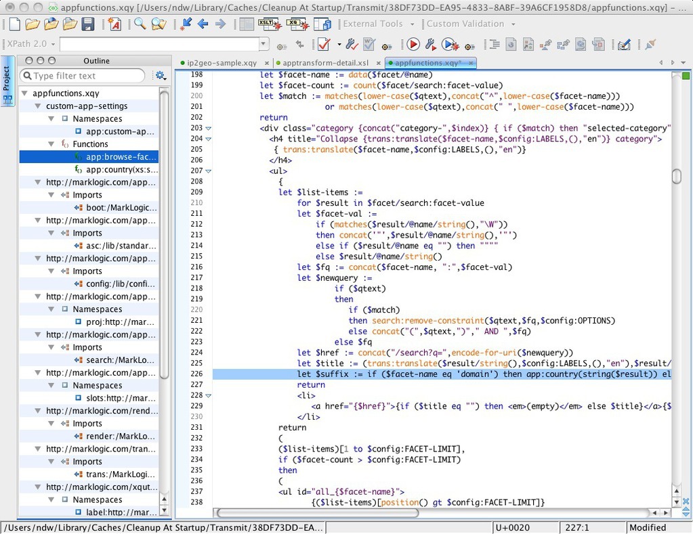Click the Open URL globe-folder icon

pos(51,24)
